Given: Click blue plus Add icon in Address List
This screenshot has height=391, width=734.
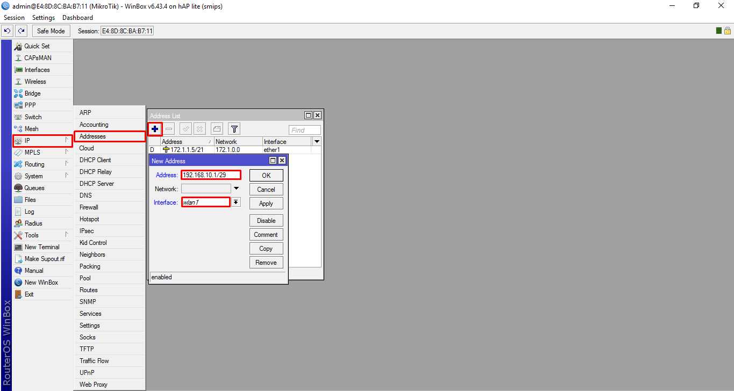Looking at the screenshot, I should tap(155, 129).
